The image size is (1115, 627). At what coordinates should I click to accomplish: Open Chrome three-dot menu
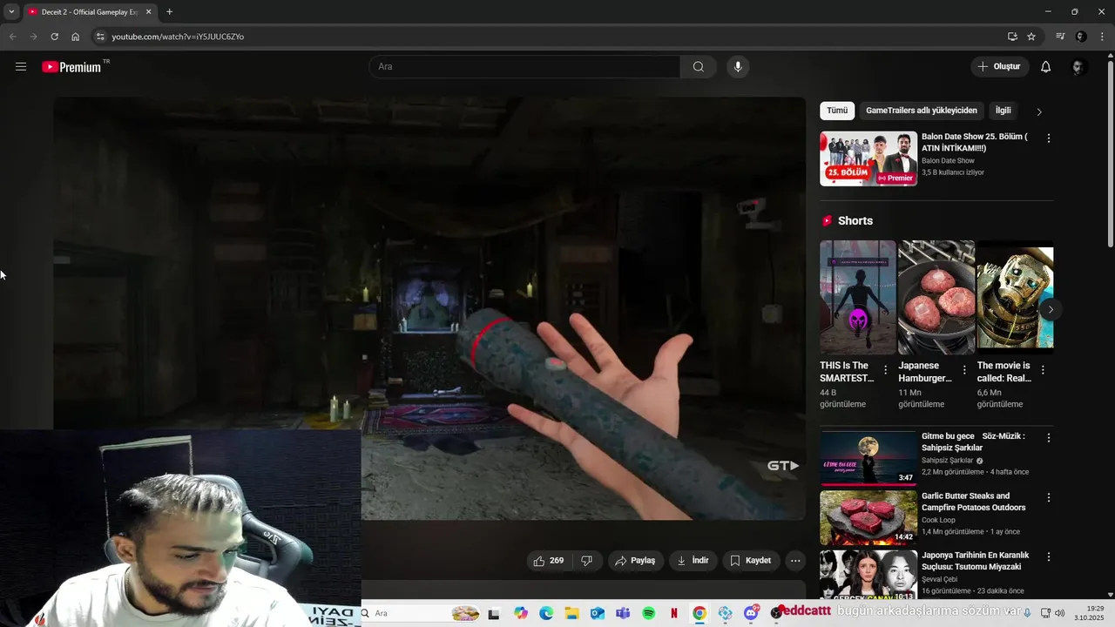coord(1102,37)
